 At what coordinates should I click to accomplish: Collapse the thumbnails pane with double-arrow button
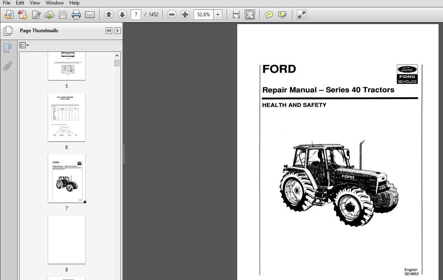(x=109, y=31)
